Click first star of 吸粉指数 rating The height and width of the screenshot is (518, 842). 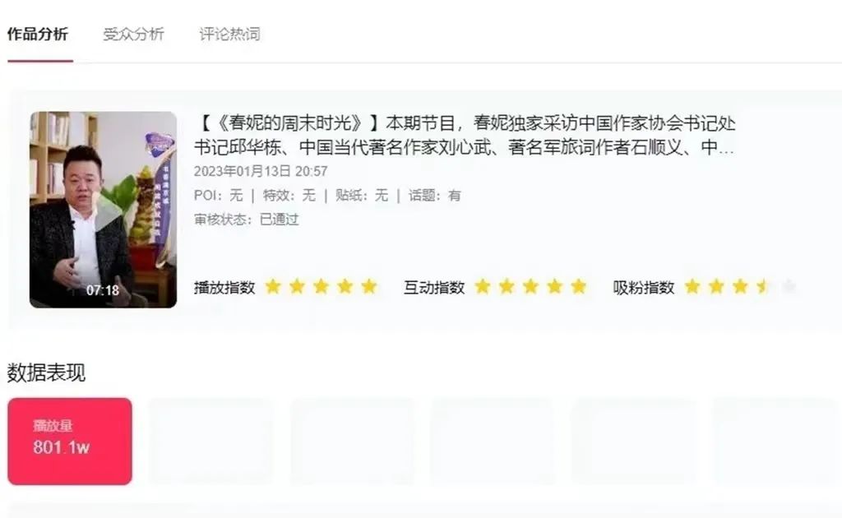click(692, 287)
